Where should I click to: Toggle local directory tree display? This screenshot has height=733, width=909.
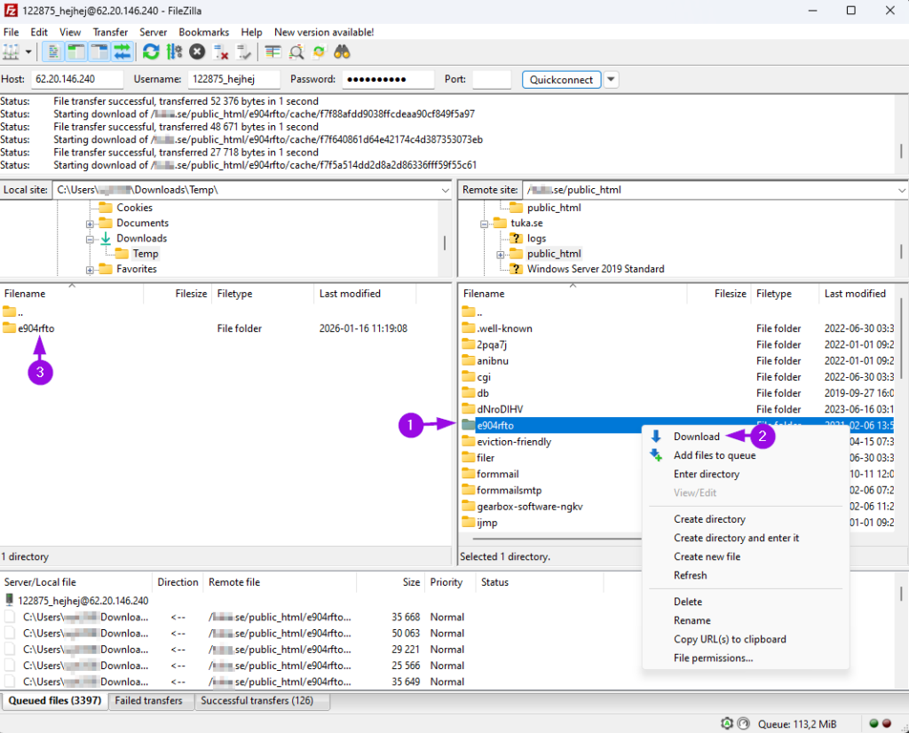[76, 51]
